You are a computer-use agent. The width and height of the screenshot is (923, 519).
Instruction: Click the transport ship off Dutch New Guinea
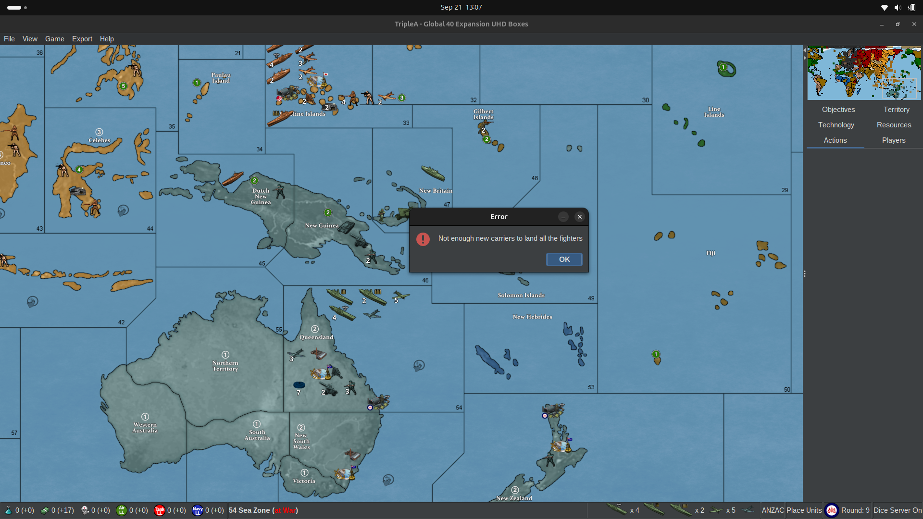click(233, 179)
